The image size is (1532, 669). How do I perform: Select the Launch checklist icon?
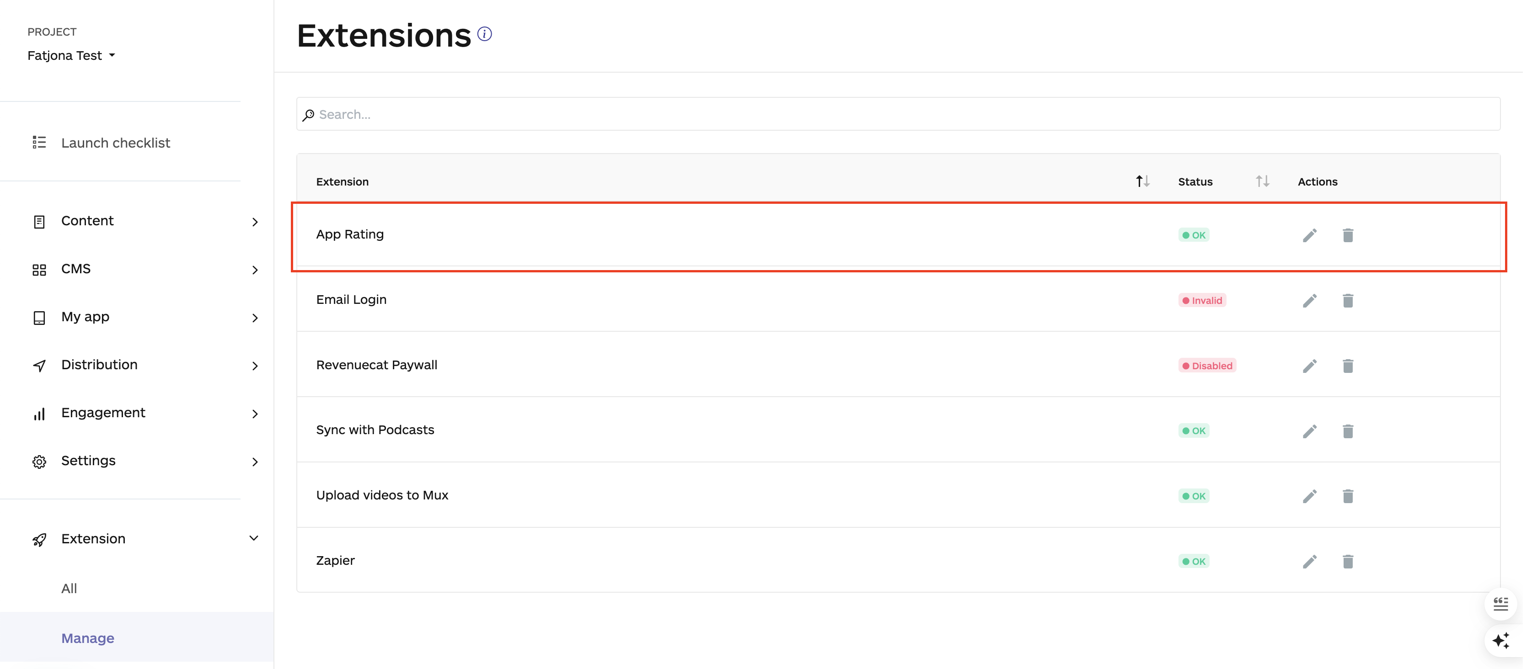coord(39,143)
